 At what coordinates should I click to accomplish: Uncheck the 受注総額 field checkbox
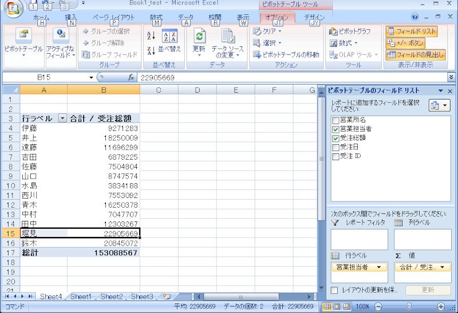335,138
